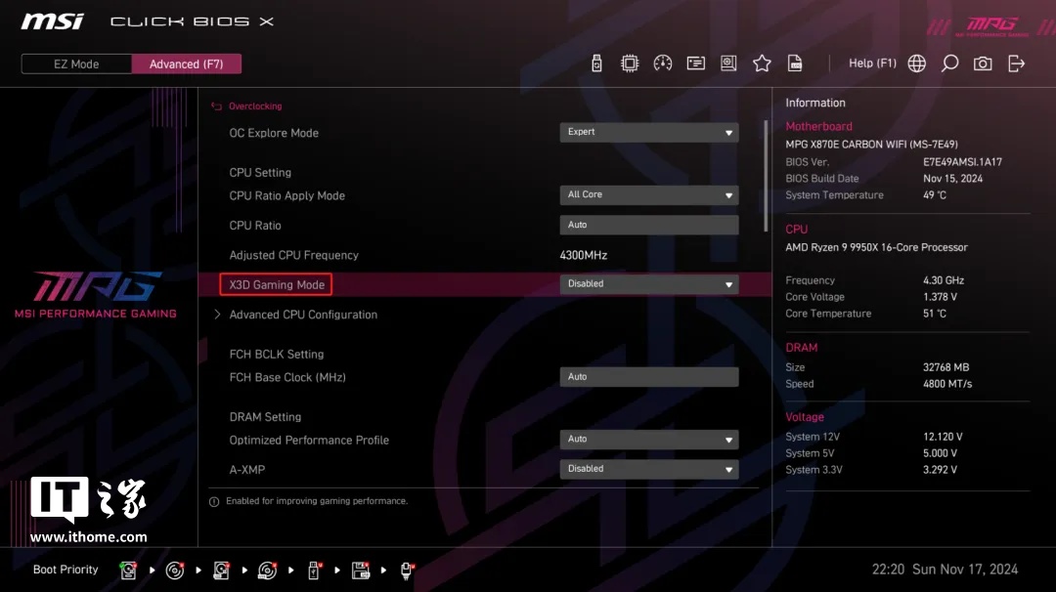Click the FCH BCLK Setting section heading
This screenshot has width=1056, height=592.
[x=276, y=354]
